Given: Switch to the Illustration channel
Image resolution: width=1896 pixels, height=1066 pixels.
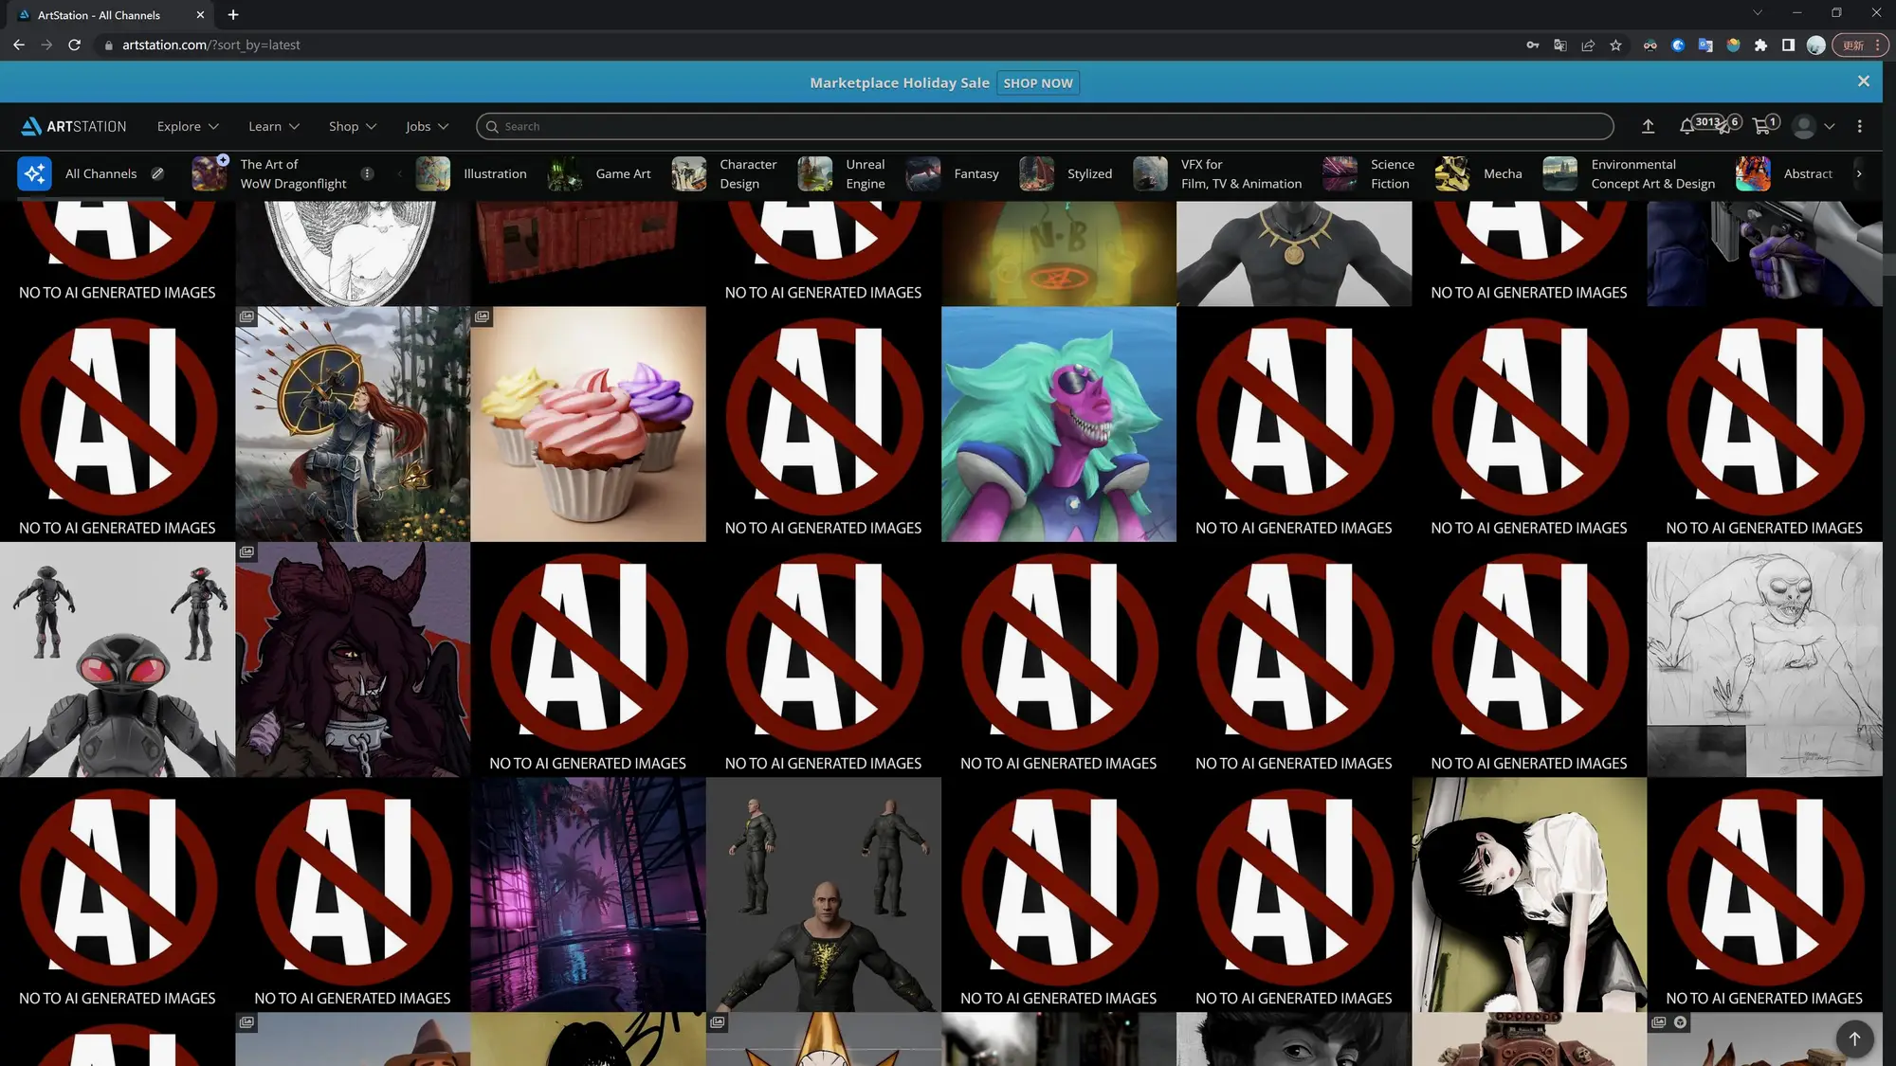Looking at the screenshot, I should [x=471, y=173].
